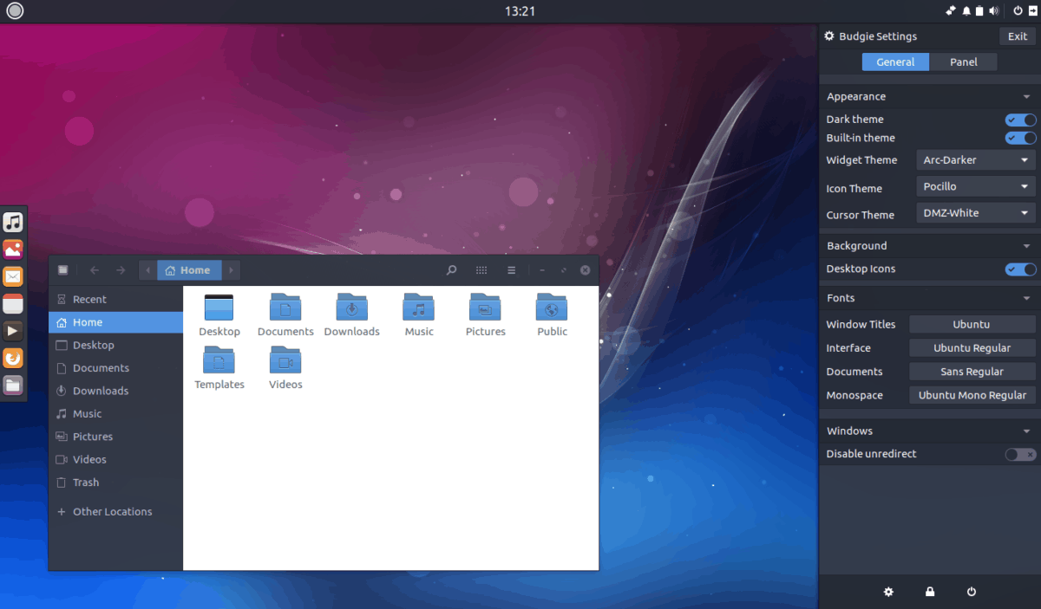Open the search in the file manager

point(451,269)
